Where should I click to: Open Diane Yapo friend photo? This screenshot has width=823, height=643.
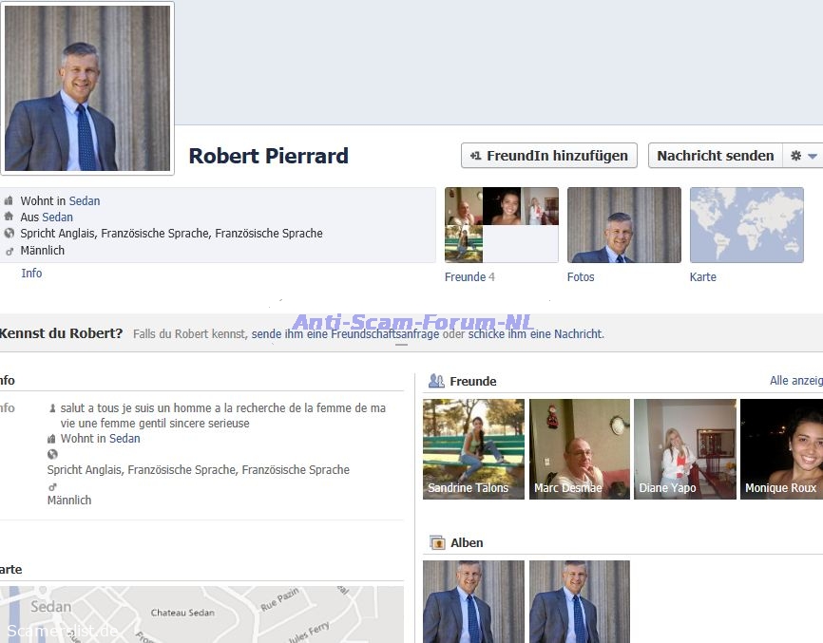click(684, 448)
